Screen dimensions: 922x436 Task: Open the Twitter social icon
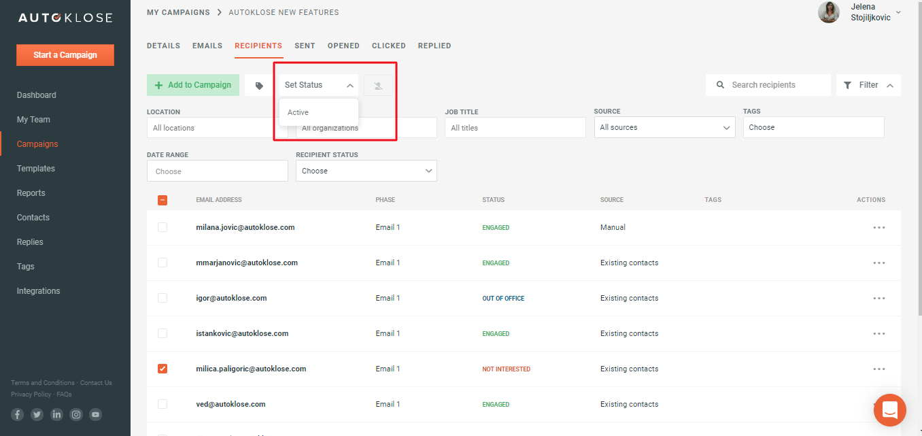37,414
